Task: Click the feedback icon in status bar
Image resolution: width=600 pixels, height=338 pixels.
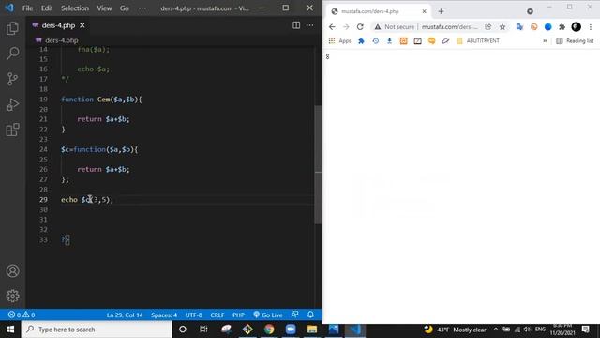Action: (x=294, y=315)
